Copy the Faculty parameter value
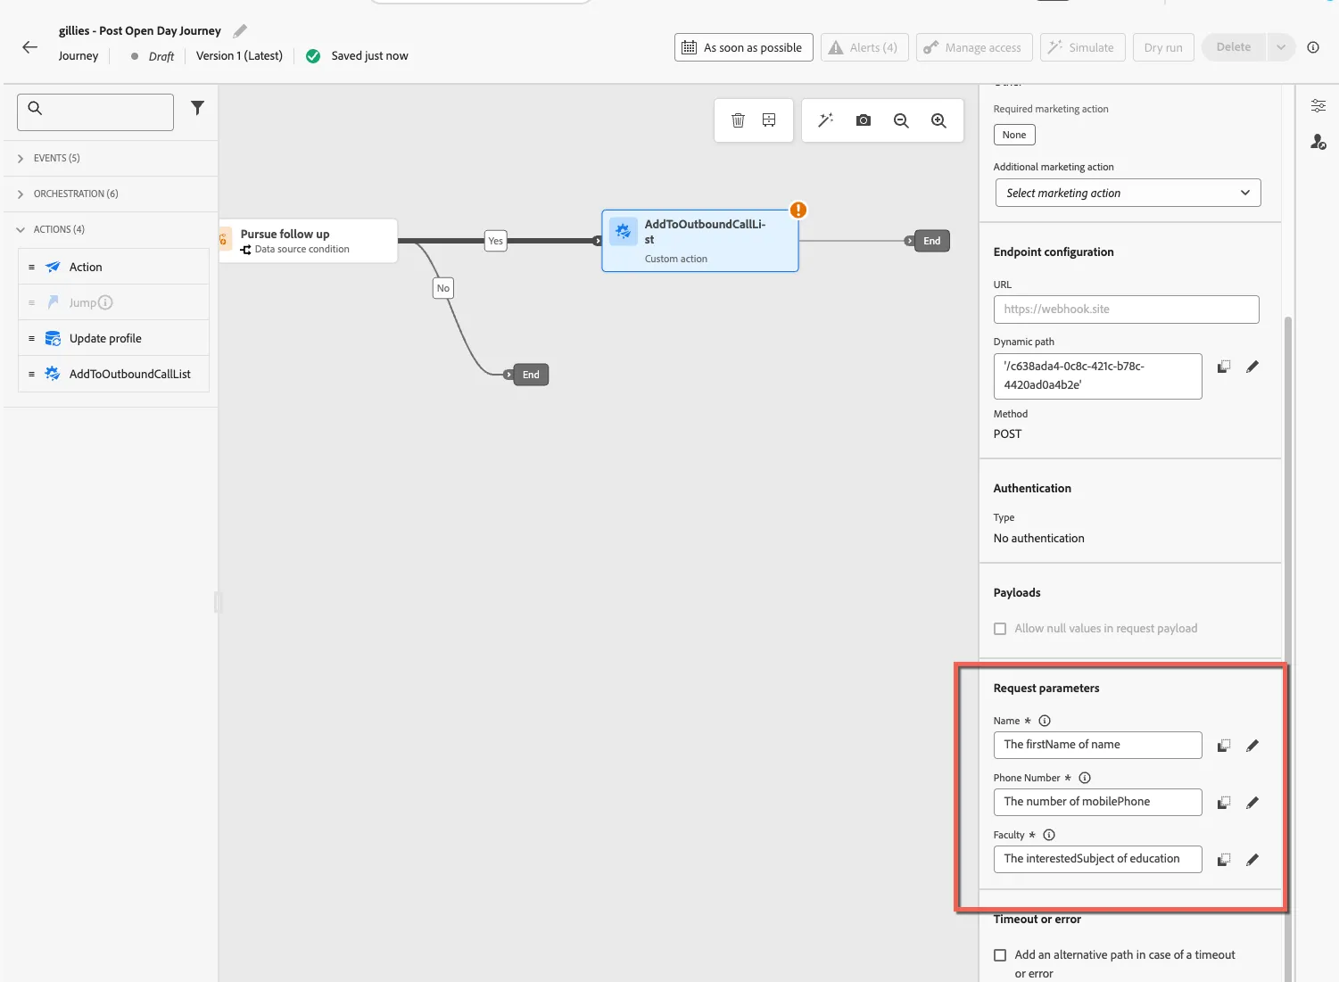Screen dimensions: 1339x982 1224,860
